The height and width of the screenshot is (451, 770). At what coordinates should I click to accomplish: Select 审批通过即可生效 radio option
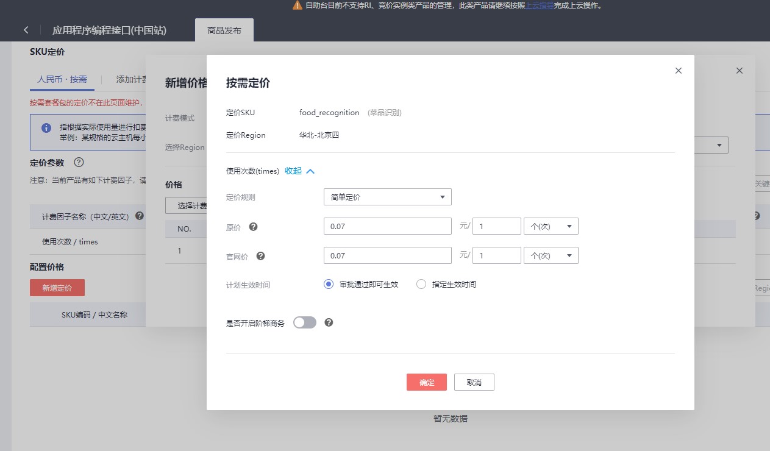click(x=329, y=284)
